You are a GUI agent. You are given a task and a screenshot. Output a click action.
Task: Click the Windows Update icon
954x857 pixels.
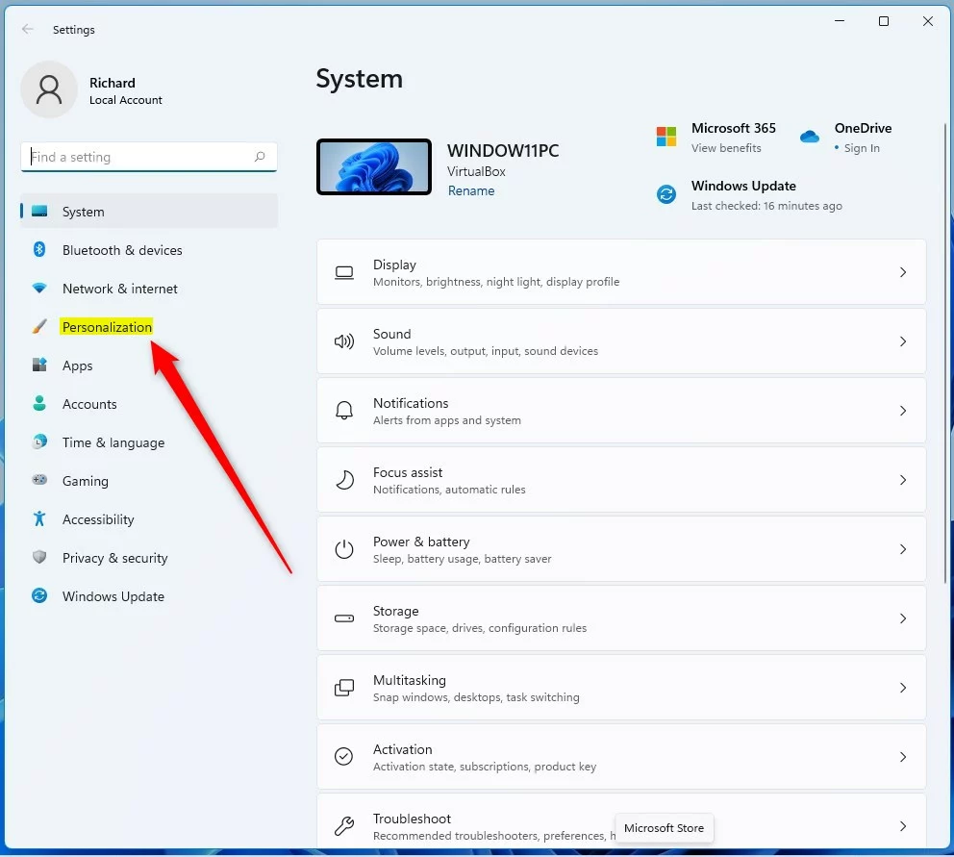pyautogui.click(x=665, y=193)
